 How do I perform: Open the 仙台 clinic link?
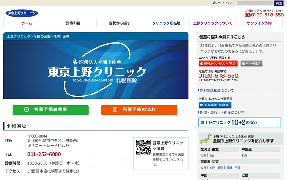pos(212,155)
